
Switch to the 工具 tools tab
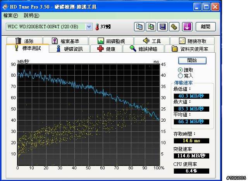click(x=152, y=41)
